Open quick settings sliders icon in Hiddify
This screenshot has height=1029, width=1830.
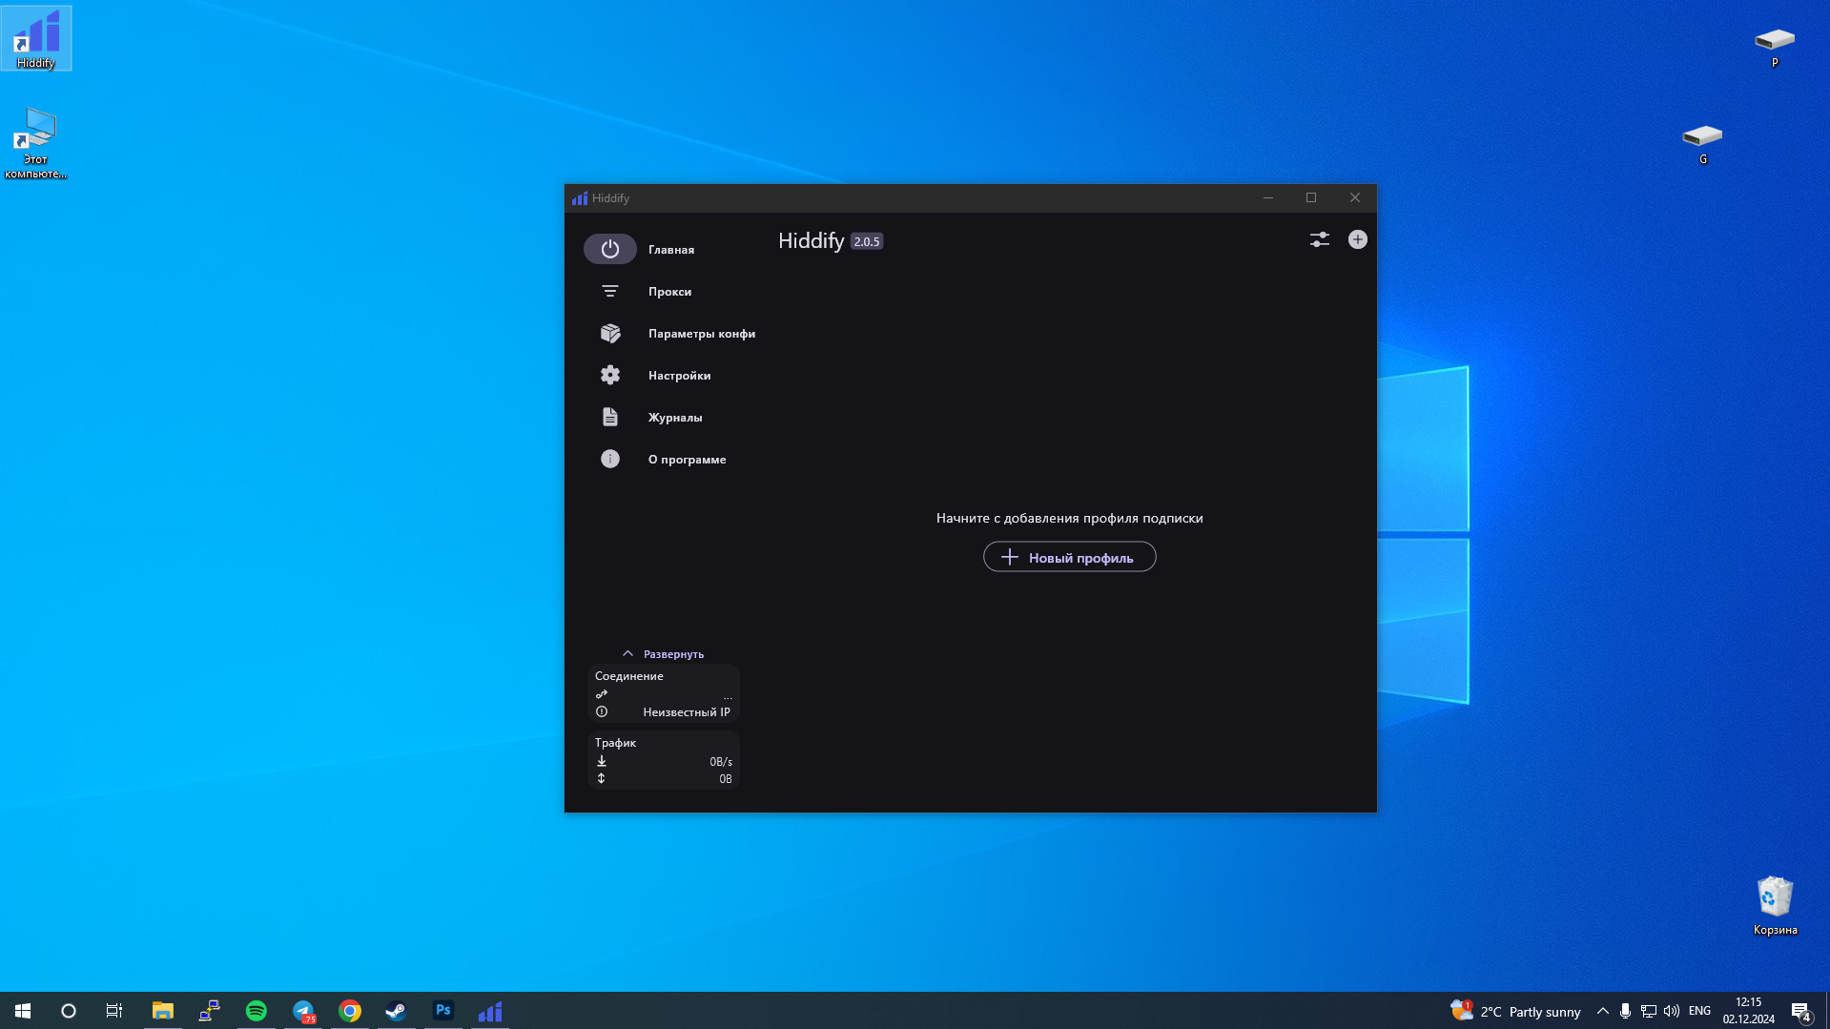point(1319,239)
